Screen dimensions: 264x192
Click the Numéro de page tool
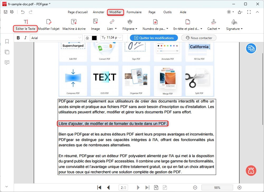tap(155, 25)
